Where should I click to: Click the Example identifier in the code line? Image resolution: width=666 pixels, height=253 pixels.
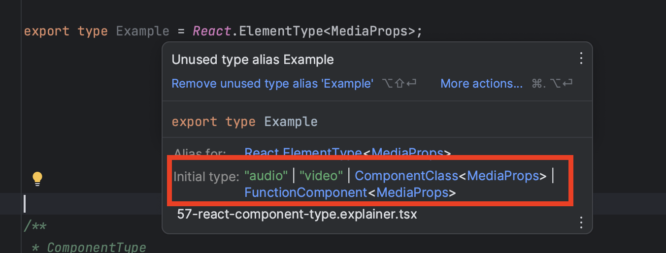[x=143, y=31]
